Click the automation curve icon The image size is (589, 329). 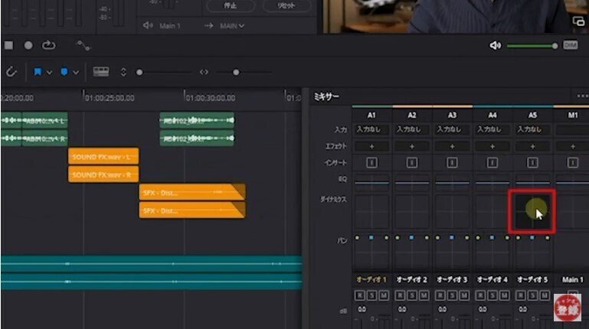[x=83, y=46]
